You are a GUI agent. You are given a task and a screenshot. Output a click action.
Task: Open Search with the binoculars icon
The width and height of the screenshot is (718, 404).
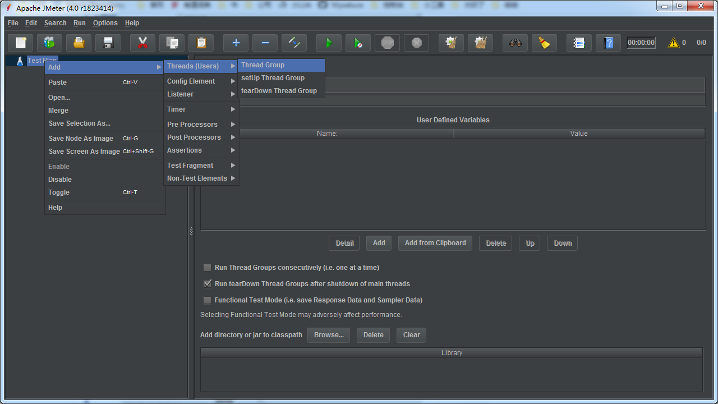coord(516,43)
